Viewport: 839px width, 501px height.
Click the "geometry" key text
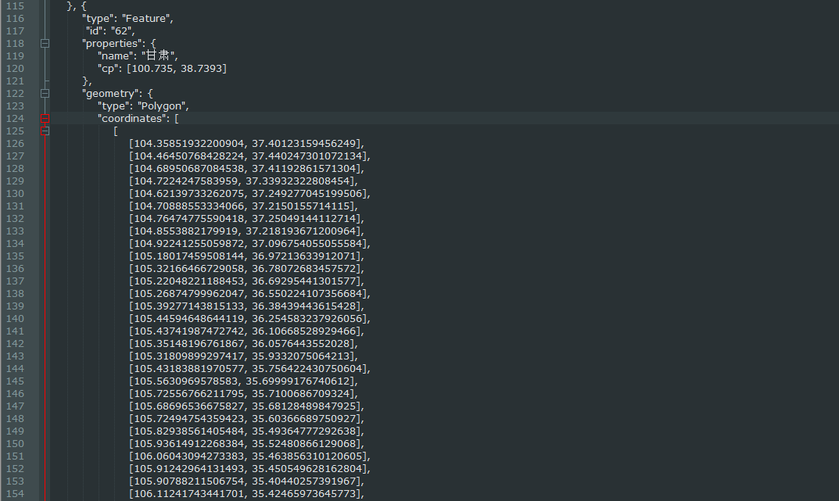point(111,94)
